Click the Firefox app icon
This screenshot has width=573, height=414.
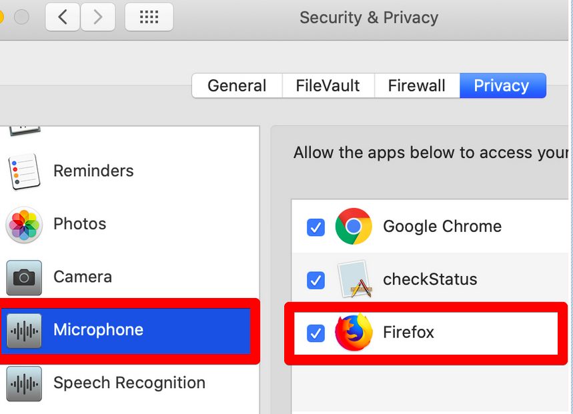(353, 332)
